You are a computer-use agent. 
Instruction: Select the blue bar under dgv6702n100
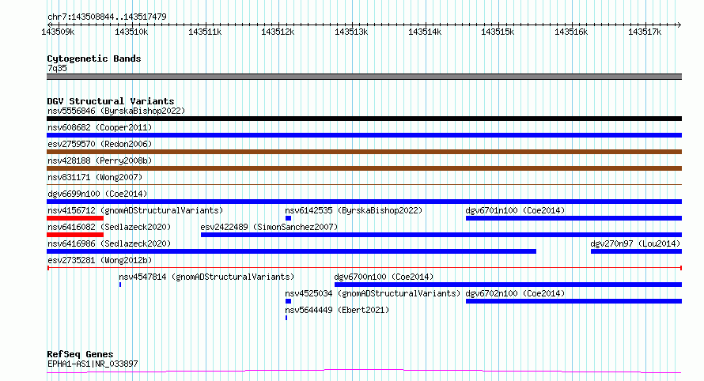573,301
